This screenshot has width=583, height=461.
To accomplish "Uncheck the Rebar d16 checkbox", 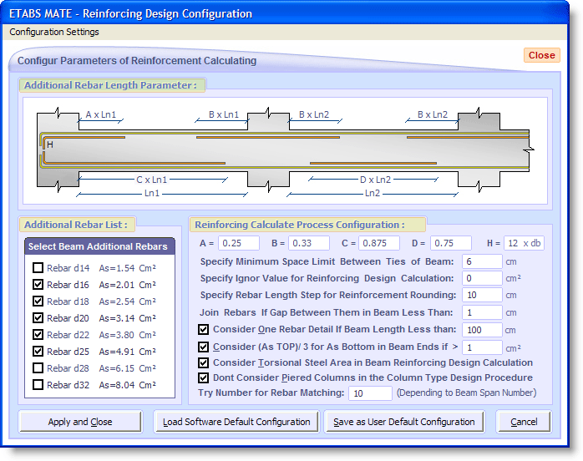I will tap(38, 285).
